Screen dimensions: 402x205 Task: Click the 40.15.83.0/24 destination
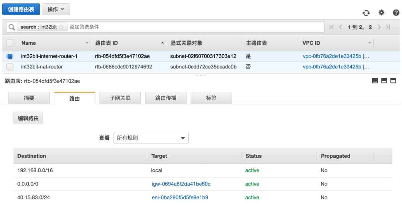(33, 198)
